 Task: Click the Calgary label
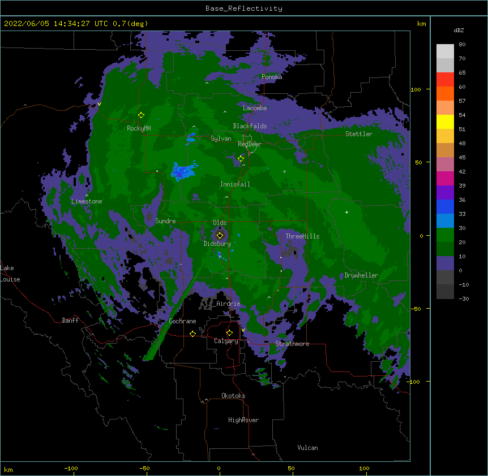[226, 341]
